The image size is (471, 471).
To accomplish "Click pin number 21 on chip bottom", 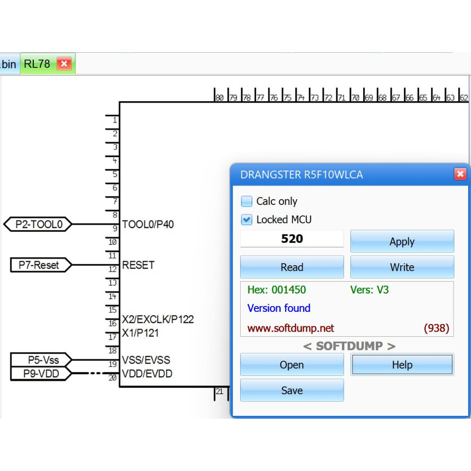I will click(219, 391).
